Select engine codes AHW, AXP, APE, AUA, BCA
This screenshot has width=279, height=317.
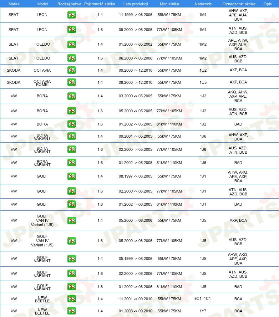(238, 15)
